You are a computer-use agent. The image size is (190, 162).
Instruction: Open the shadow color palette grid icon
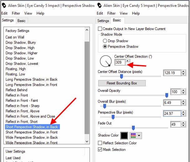pos(133,136)
